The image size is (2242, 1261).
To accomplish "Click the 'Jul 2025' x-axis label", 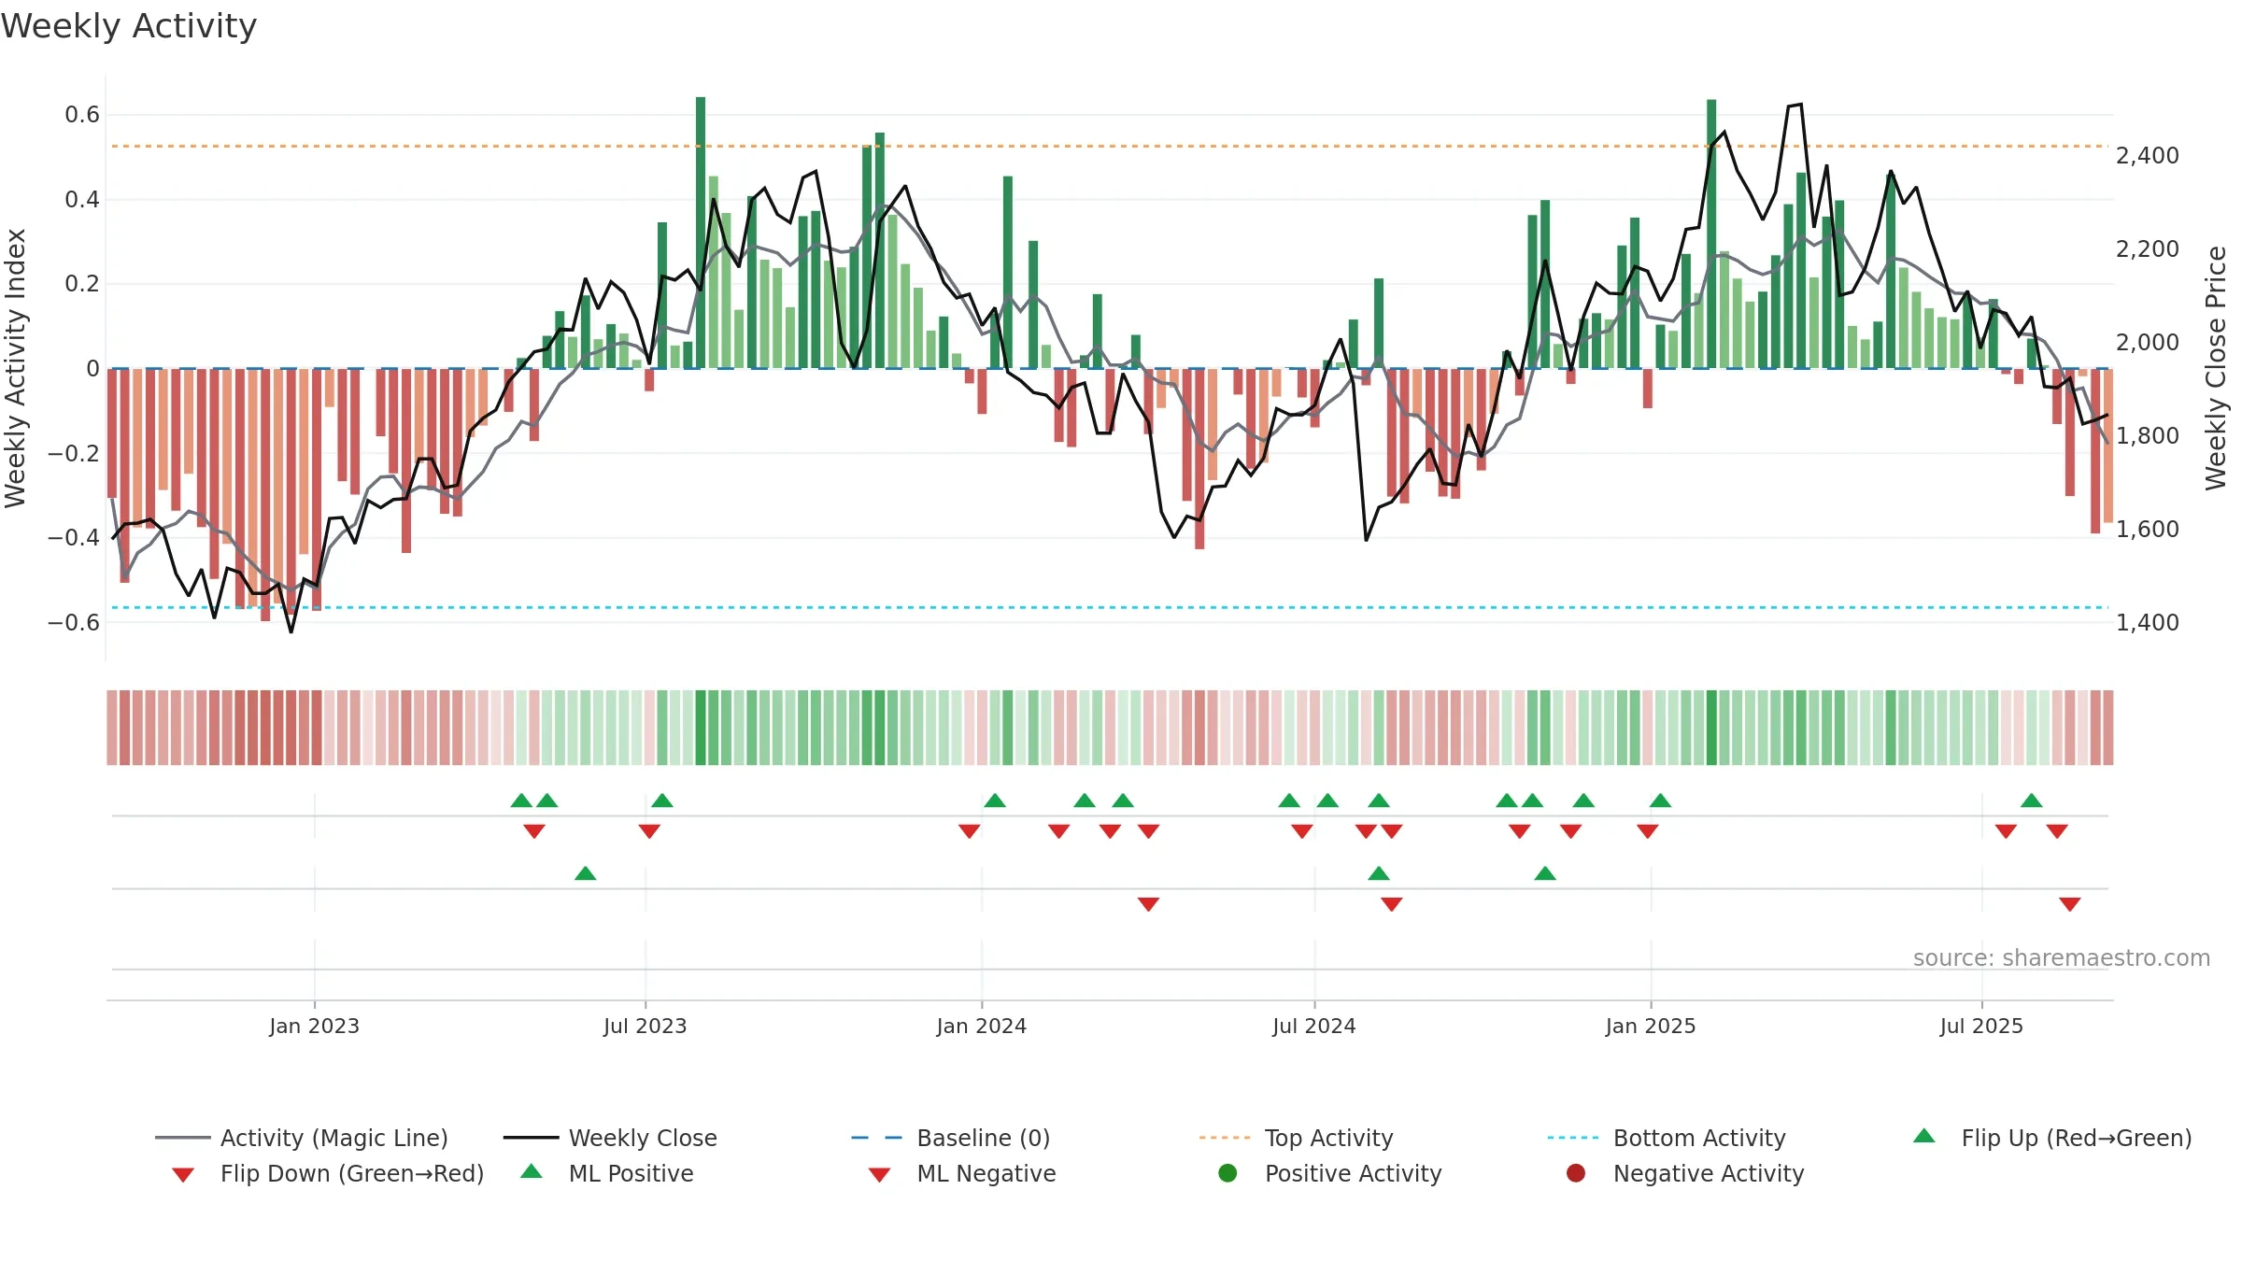I will [1980, 1026].
